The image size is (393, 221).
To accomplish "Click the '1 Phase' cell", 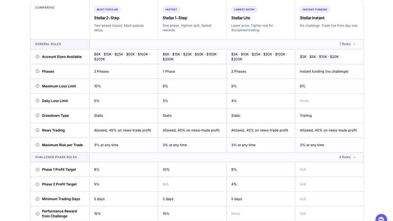I will tap(169, 71).
